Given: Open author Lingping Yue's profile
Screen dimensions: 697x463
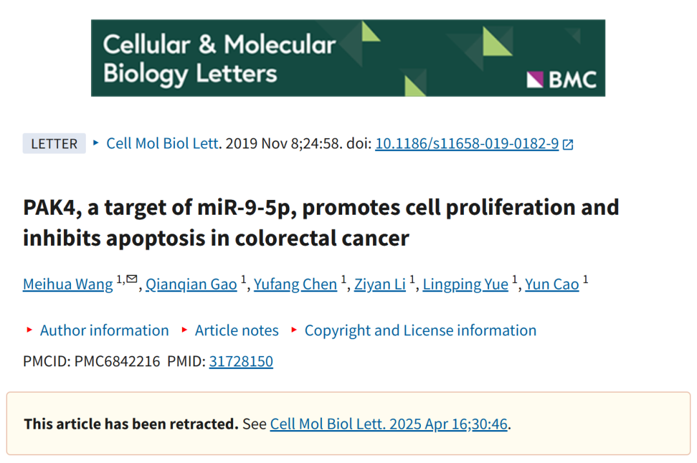Looking at the screenshot, I should click(x=465, y=284).
